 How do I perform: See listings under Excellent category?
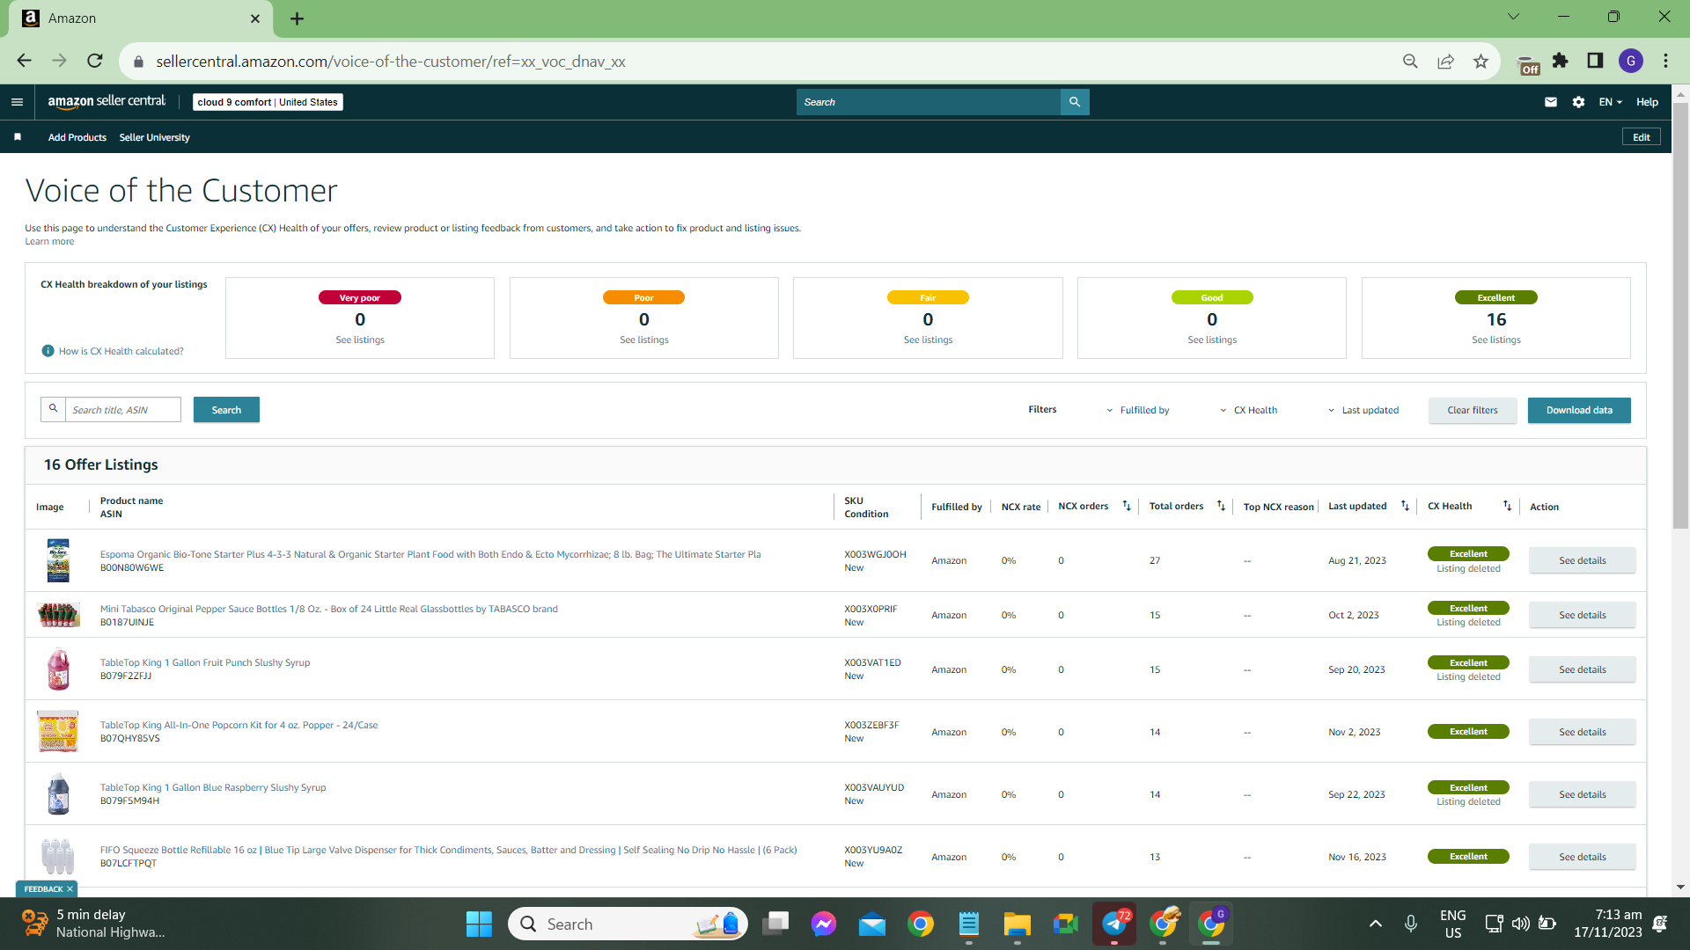[1496, 340]
